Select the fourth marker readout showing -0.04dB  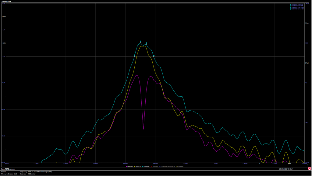(x=297, y=9)
